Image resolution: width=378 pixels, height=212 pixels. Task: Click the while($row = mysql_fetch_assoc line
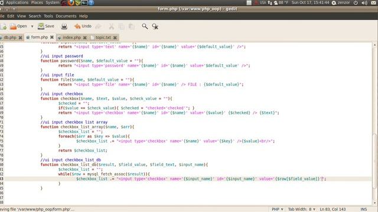[104, 174]
